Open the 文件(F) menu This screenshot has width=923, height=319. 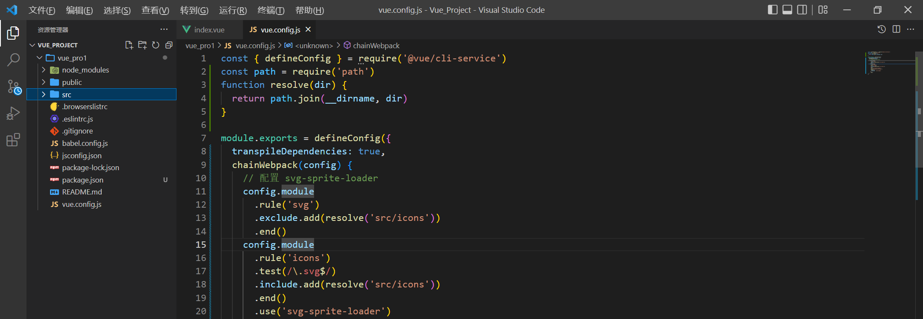[x=42, y=10]
